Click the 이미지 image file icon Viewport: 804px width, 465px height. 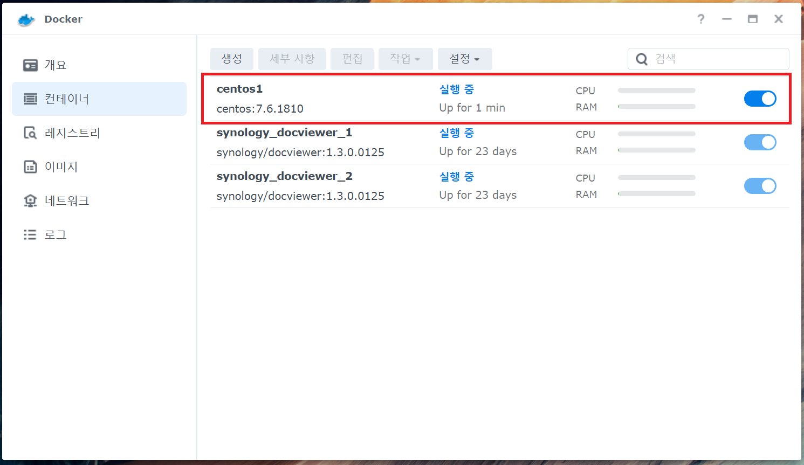click(x=30, y=167)
